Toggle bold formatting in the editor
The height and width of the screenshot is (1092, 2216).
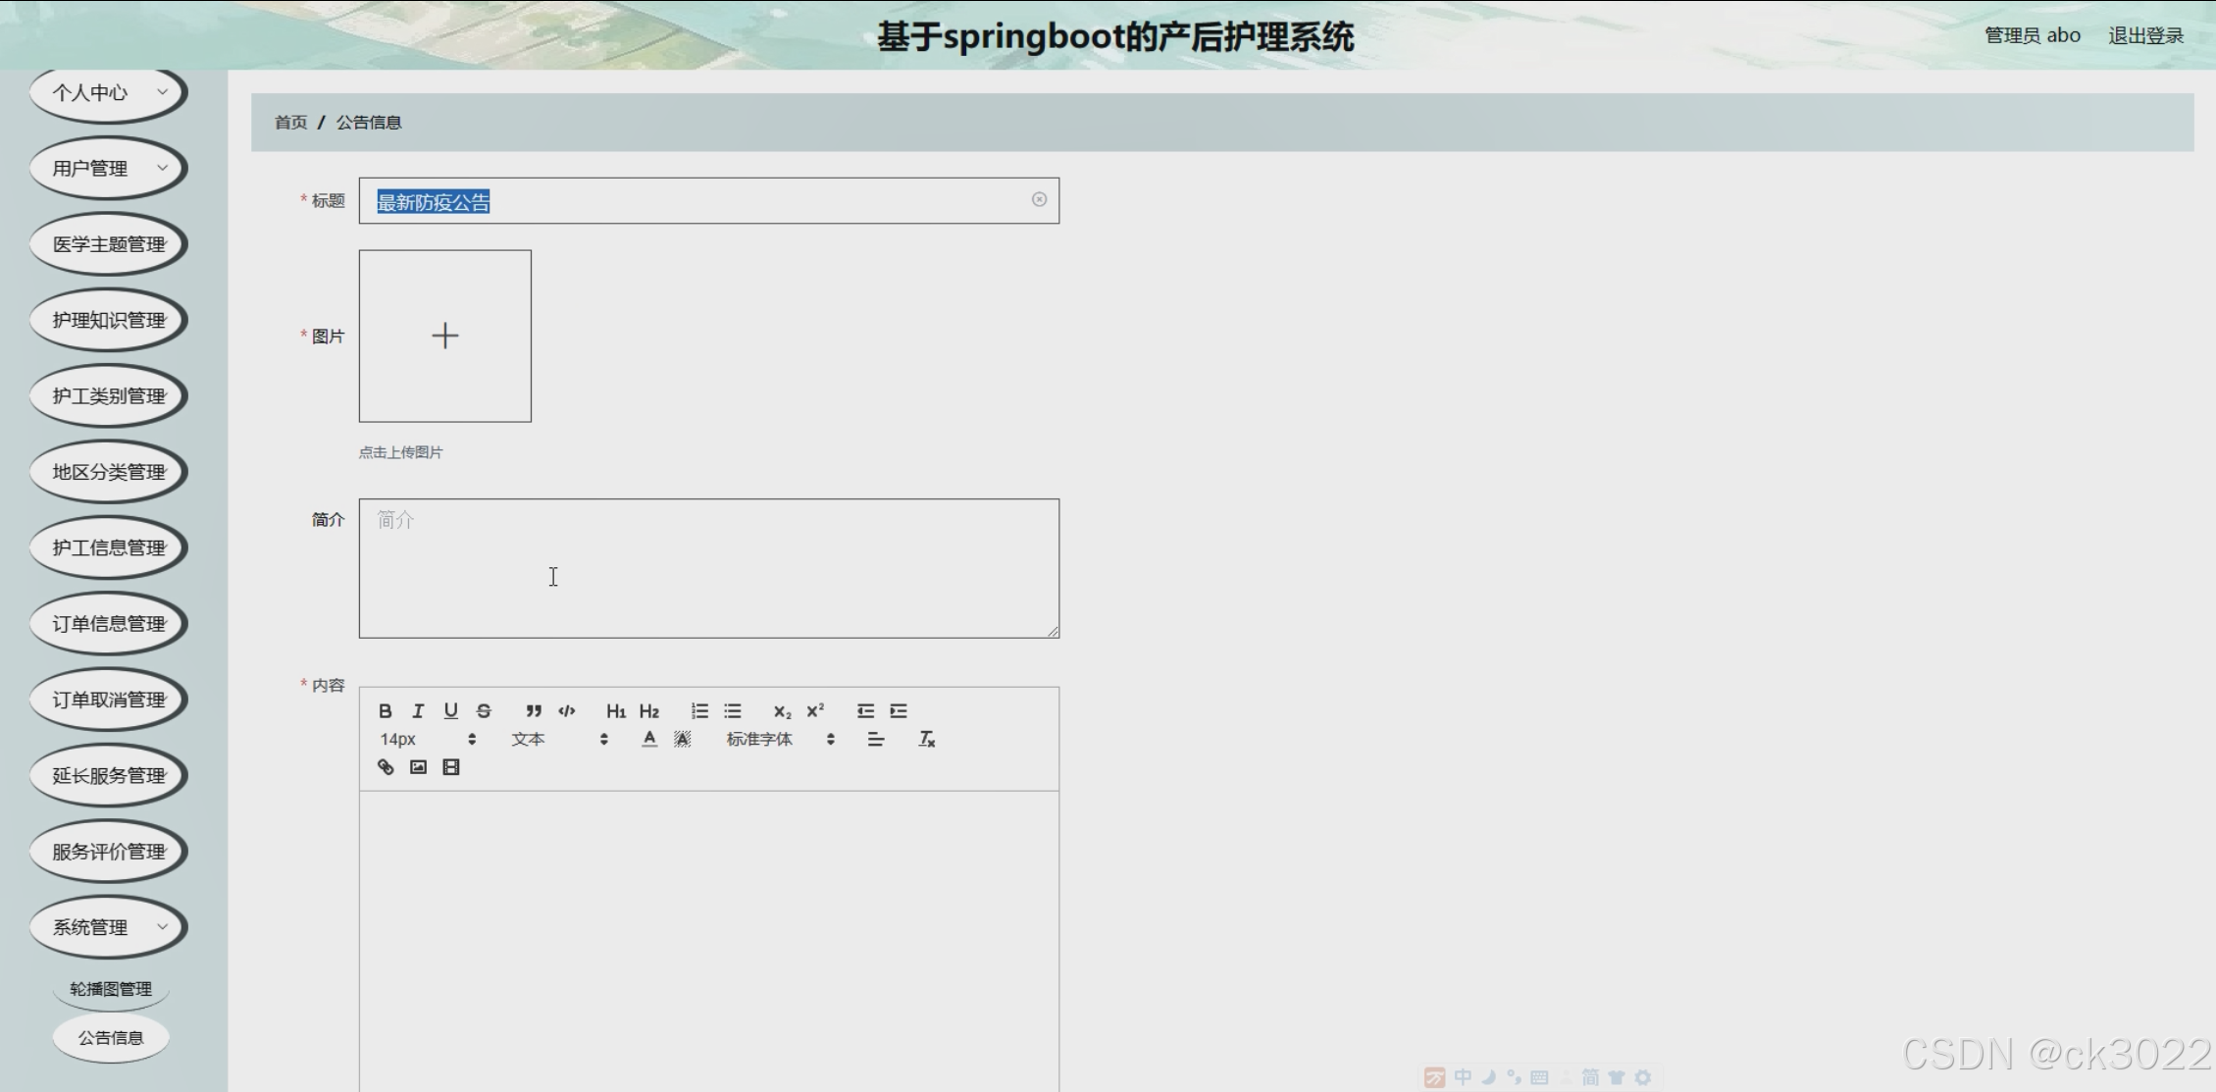click(386, 710)
